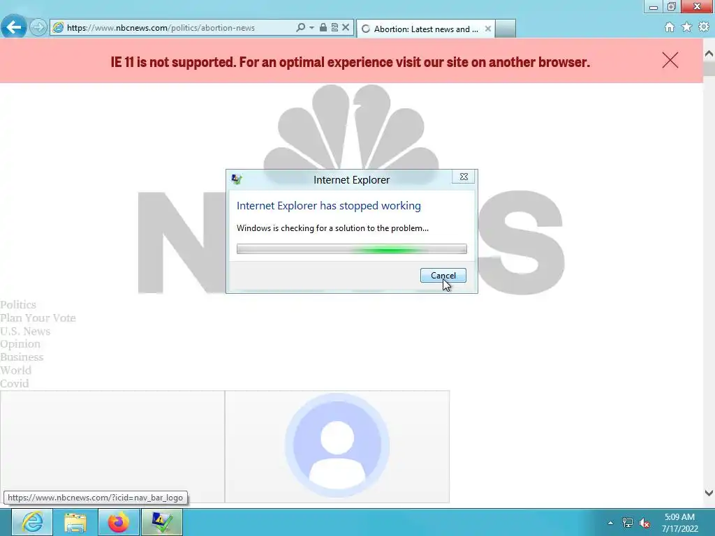Click the forward navigation arrow
715x536 pixels.
click(38, 27)
